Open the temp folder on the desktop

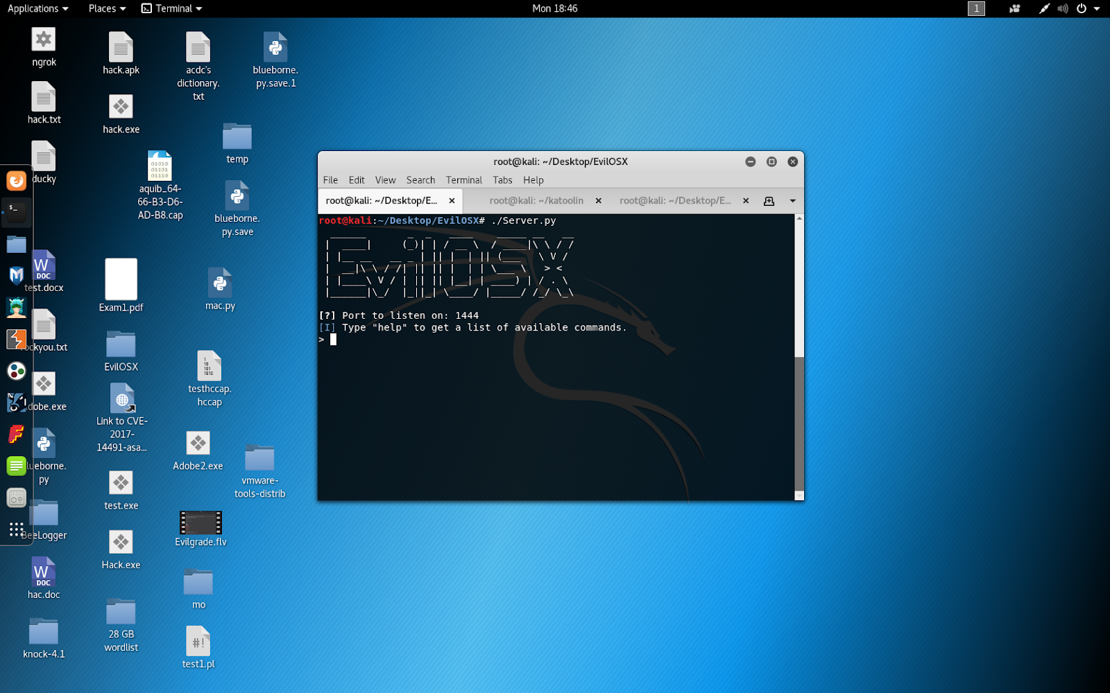(x=237, y=139)
